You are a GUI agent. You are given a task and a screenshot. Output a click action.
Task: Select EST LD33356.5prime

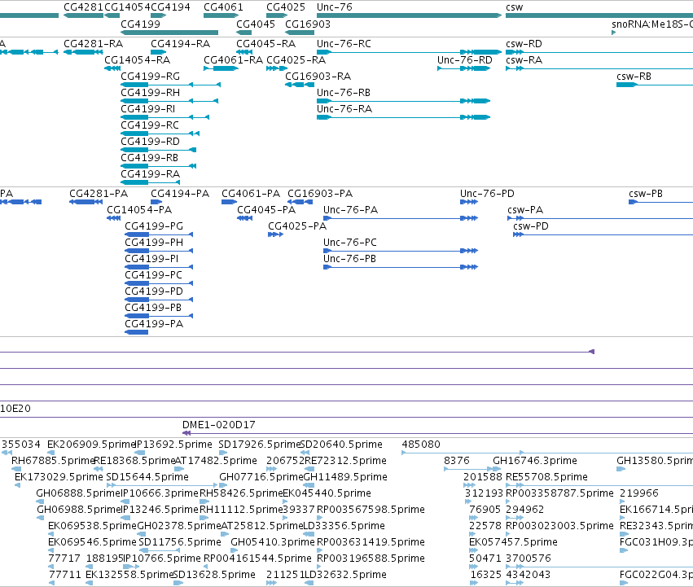point(309,534)
